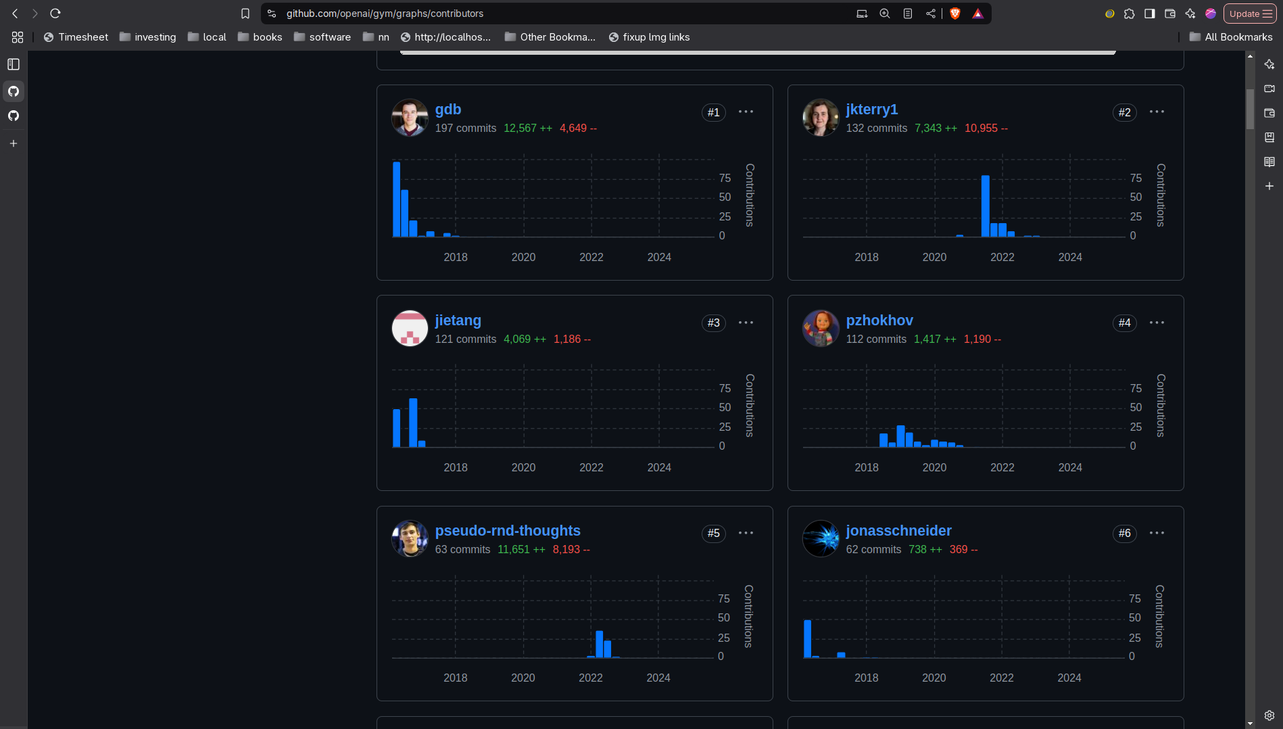Click pzhokhov's avatar thumbnail

[x=821, y=328]
